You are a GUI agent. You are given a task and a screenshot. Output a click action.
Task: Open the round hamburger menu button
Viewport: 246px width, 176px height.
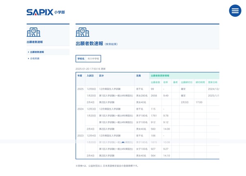tap(235, 11)
